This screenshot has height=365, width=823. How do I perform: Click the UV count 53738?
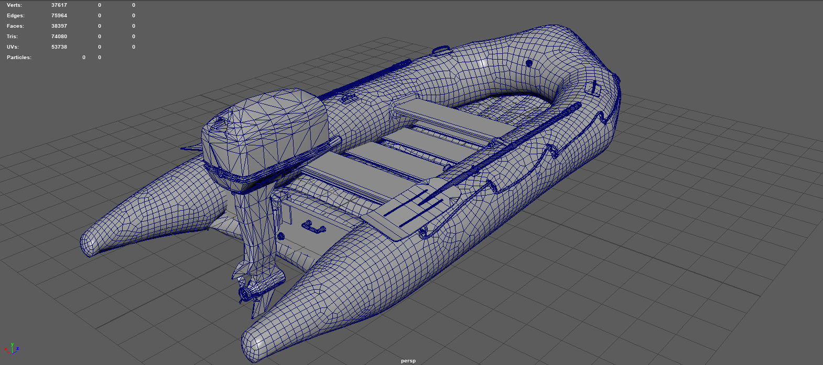pos(59,47)
